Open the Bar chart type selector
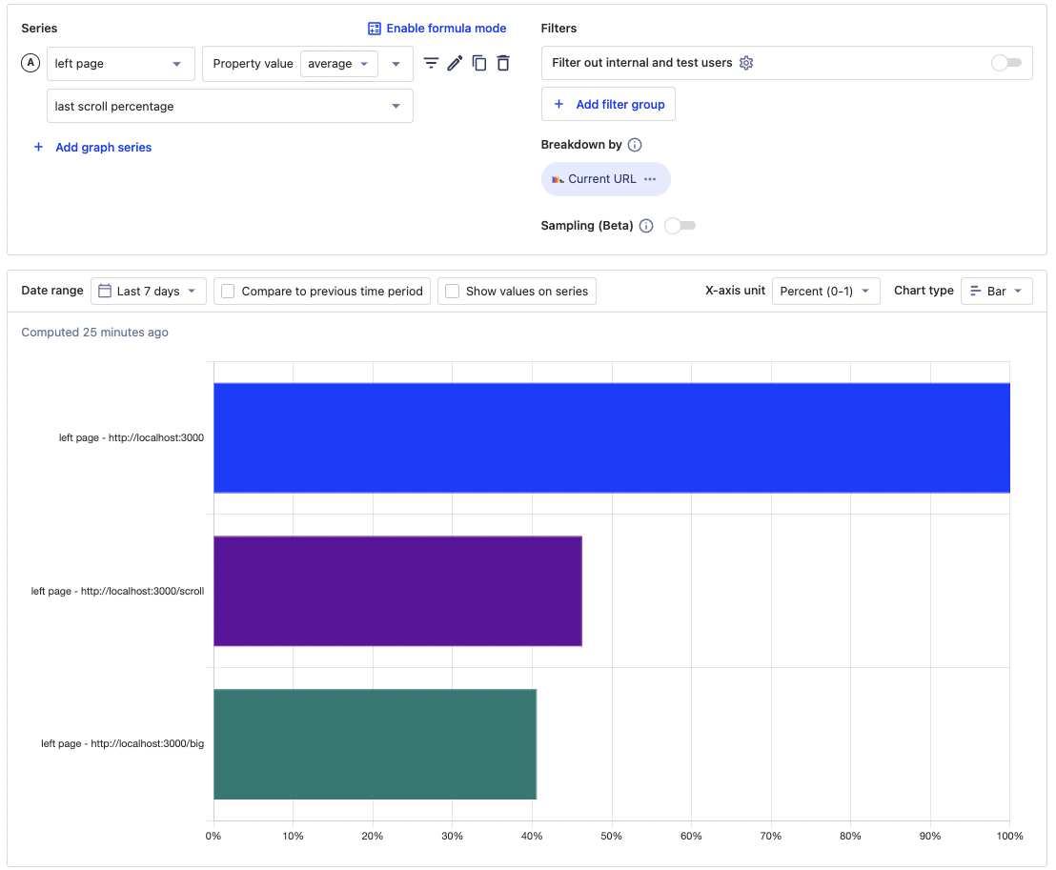This screenshot has height=870, width=1056. (996, 292)
